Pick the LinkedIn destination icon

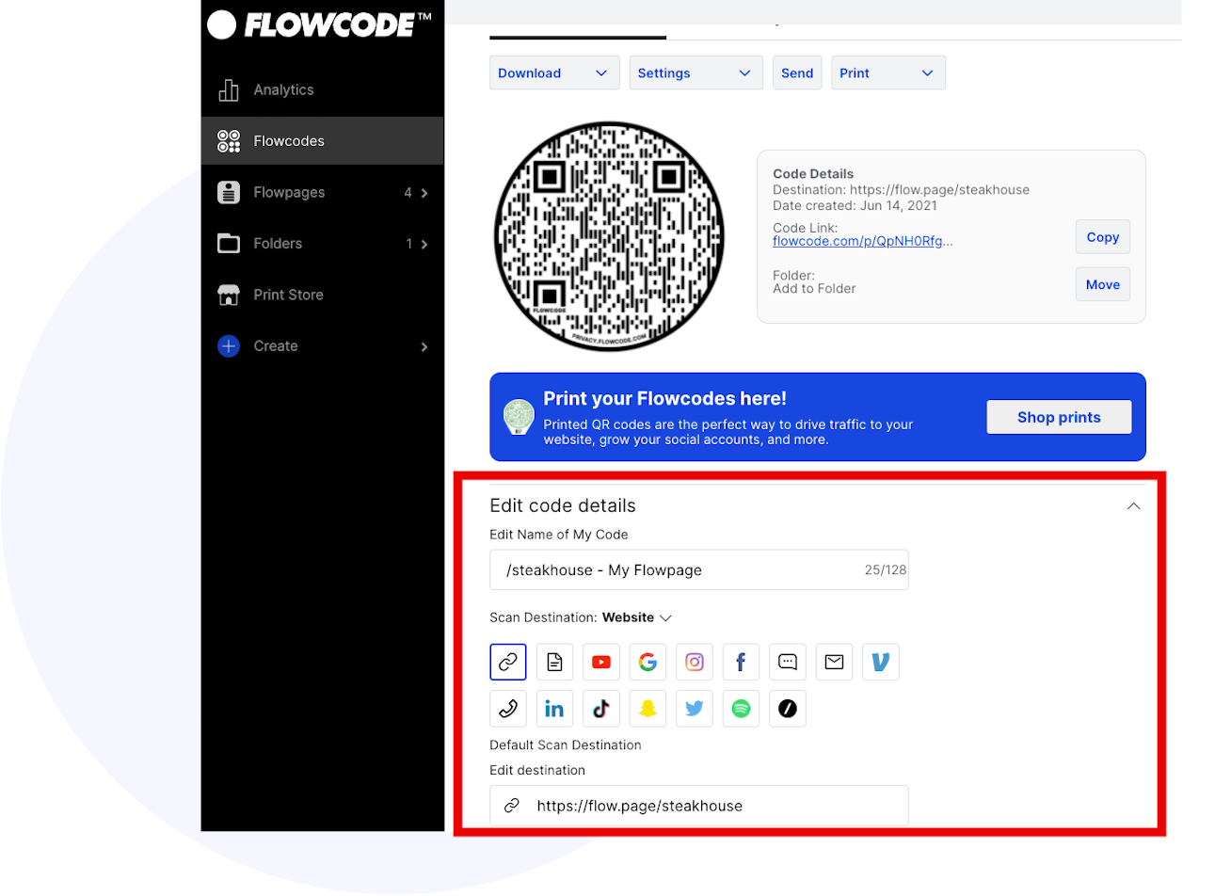[554, 709]
